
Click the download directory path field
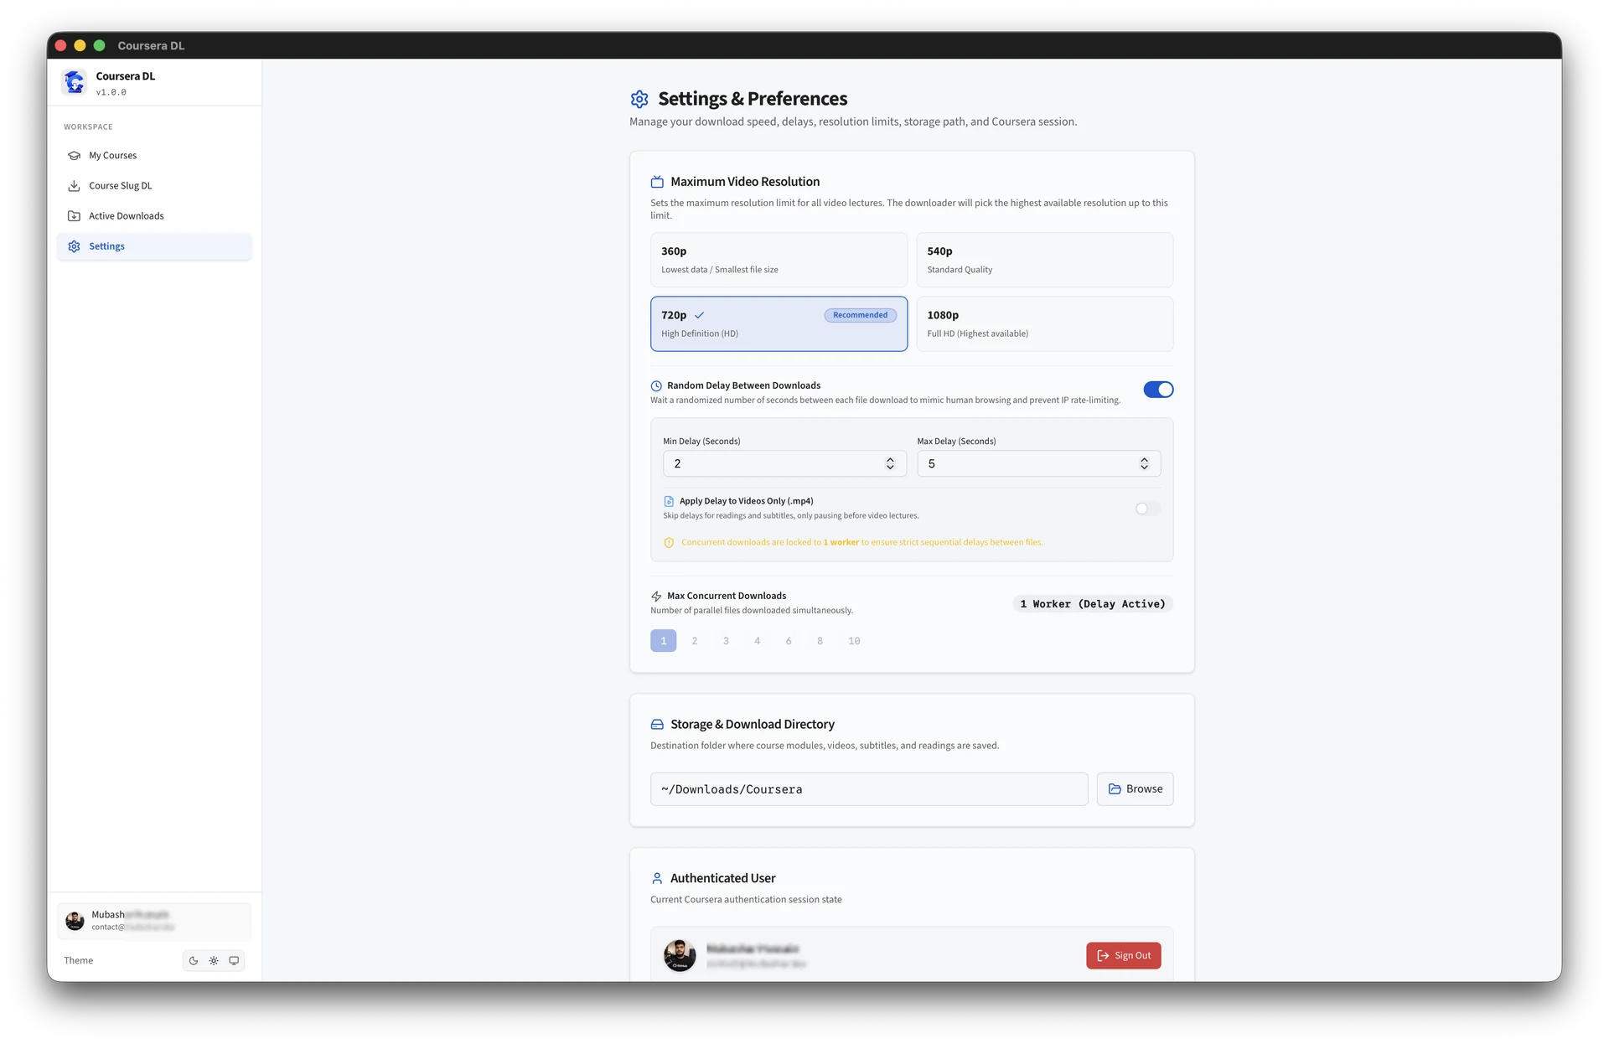pos(869,789)
